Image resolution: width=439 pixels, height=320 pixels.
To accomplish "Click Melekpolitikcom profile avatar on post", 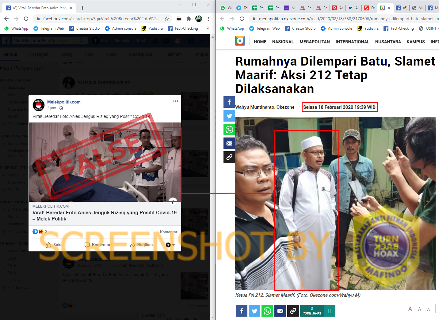I will [x=39, y=105].
